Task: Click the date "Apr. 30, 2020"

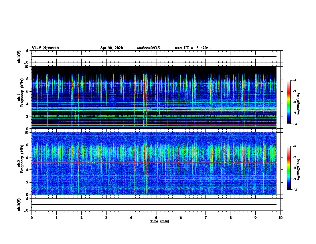Action: [111, 48]
